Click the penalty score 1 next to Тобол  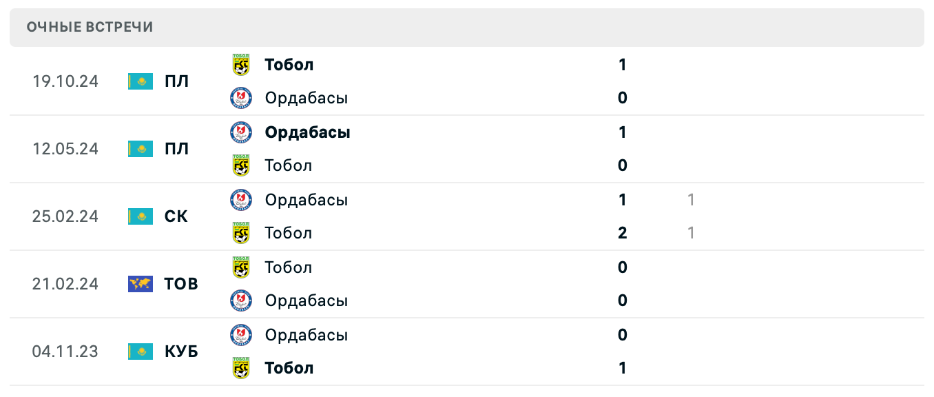[691, 232]
